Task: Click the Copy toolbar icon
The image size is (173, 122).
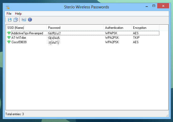Action: pyautogui.click(x=16, y=20)
